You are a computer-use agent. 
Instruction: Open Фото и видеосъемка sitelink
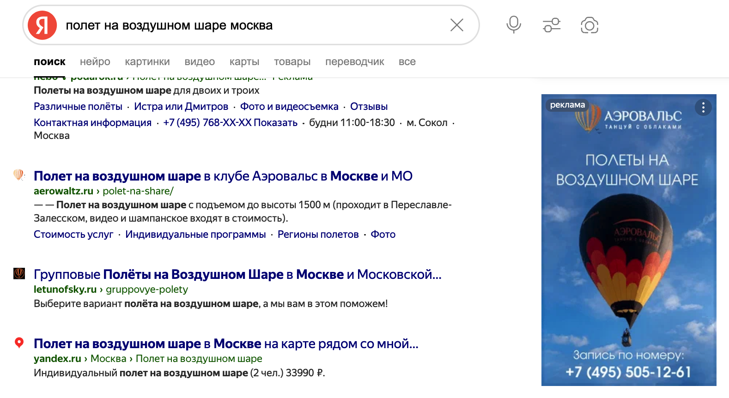289,107
